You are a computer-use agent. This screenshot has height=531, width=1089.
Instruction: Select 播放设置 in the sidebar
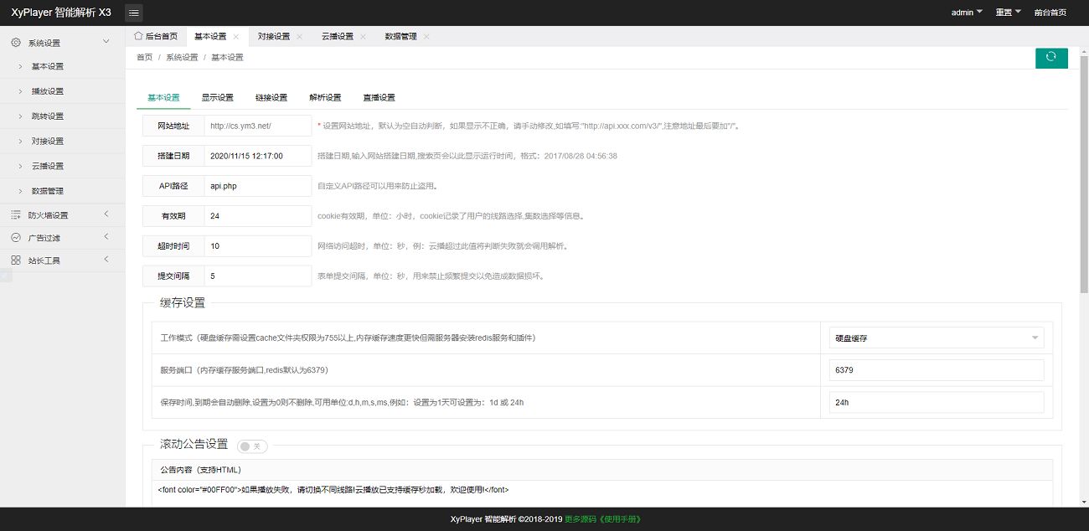pyautogui.click(x=48, y=91)
